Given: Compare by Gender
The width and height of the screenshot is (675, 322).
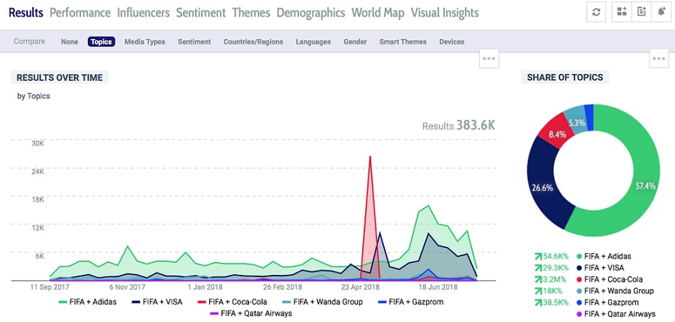Looking at the screenshot, I should click(355, 42).
